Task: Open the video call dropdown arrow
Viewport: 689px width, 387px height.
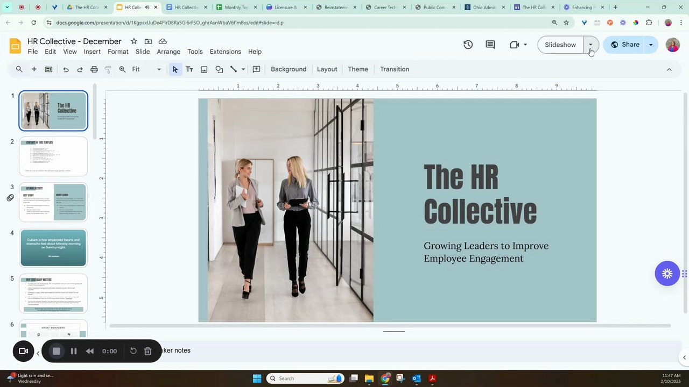Action: (525, 45)
